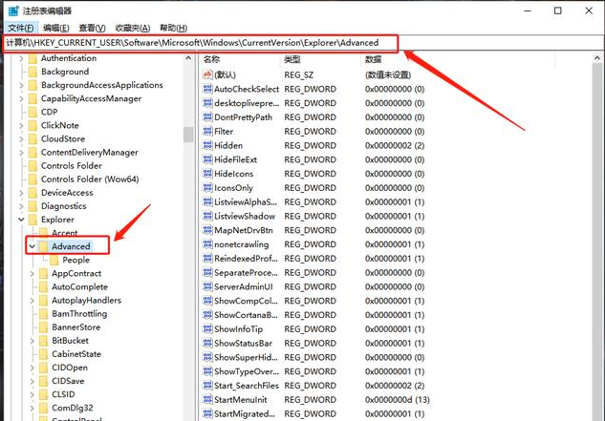This screenshot has width=605, height=421.
Task: Select the ListviewShadow value icon
Action: (207, 217)
